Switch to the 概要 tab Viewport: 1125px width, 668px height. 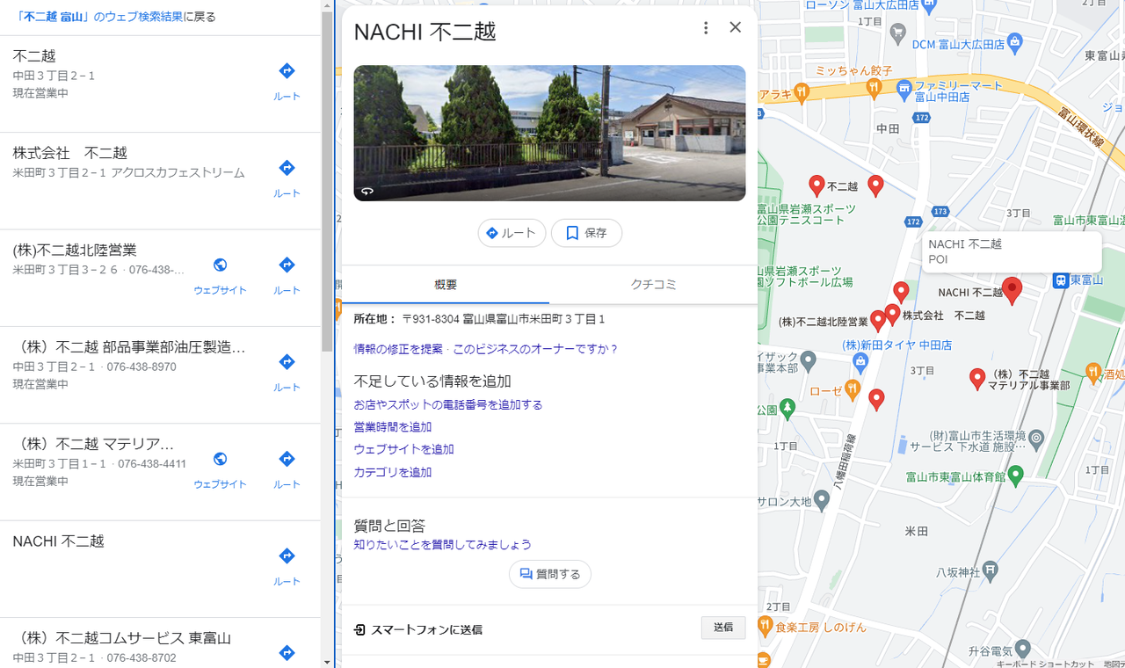pyautogui.click(x=446, y=285)
